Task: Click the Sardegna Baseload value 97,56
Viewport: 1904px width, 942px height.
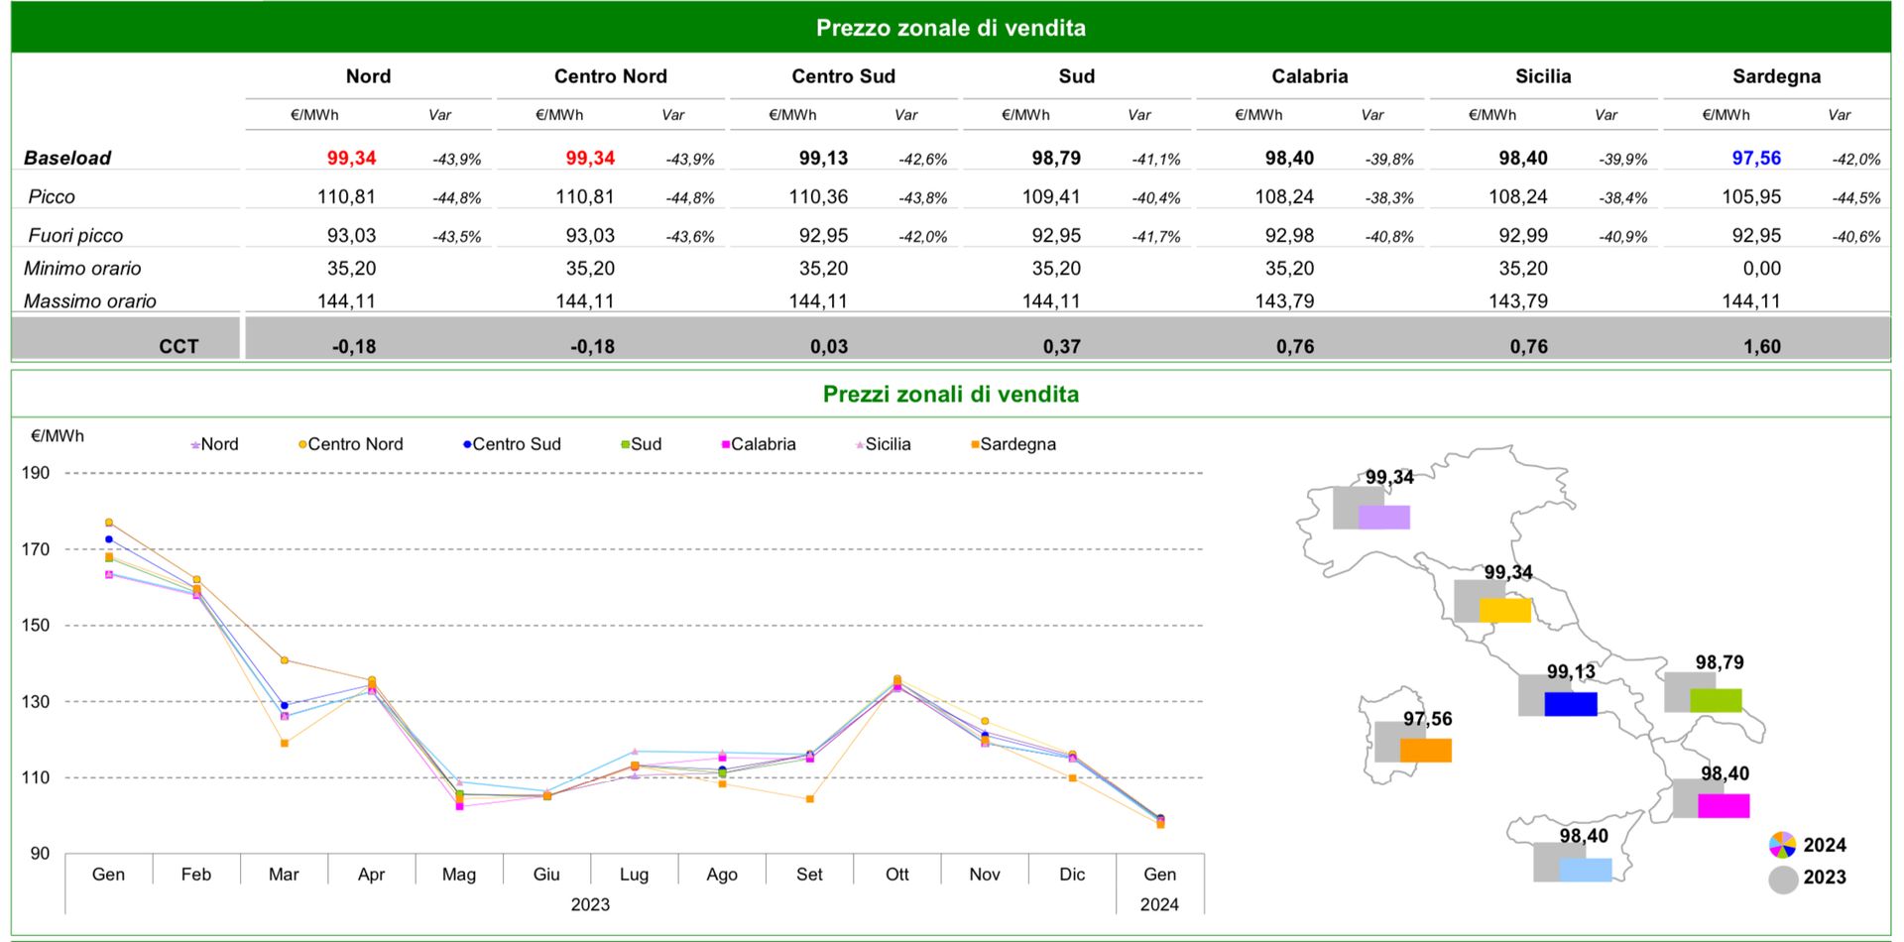Action: pyautogui.click(x=1756, y=158)
